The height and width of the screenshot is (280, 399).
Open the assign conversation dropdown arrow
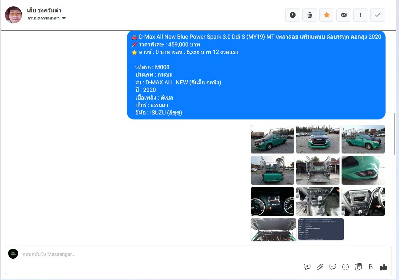64,18
